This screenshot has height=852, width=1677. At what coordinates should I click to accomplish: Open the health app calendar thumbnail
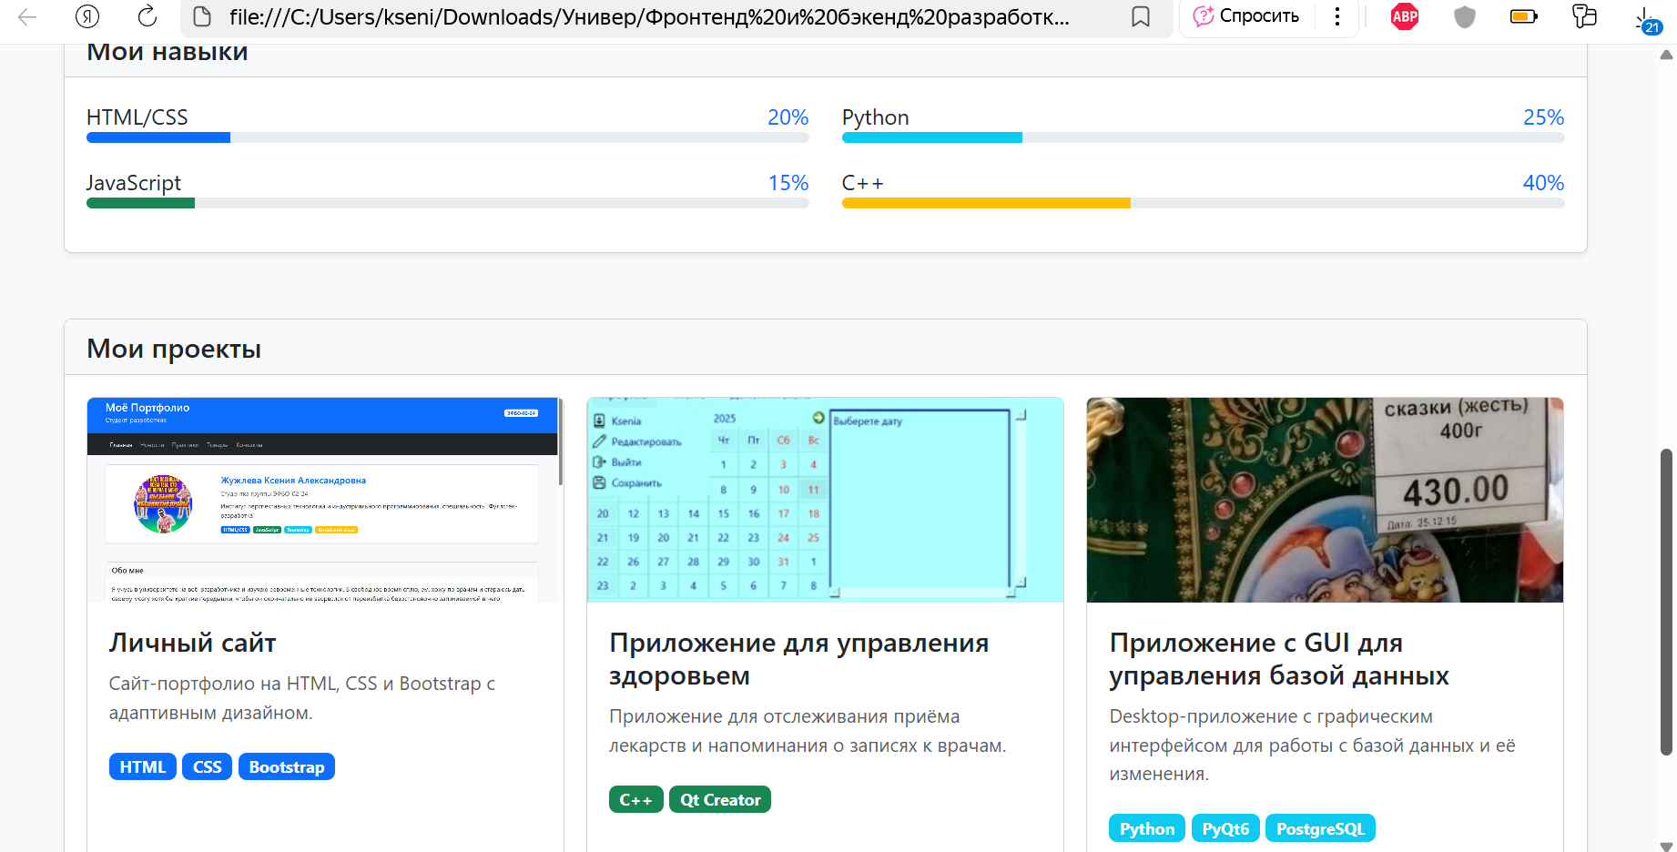(x=824, y=500)
